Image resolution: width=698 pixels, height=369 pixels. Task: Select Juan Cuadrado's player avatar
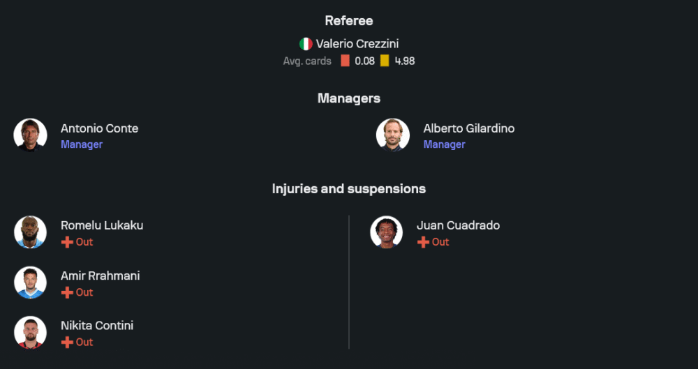coord(387,232)
